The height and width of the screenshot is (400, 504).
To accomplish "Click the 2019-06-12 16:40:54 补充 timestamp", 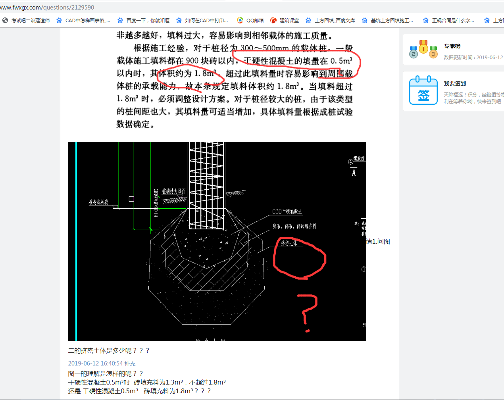I will click(102, 363).
